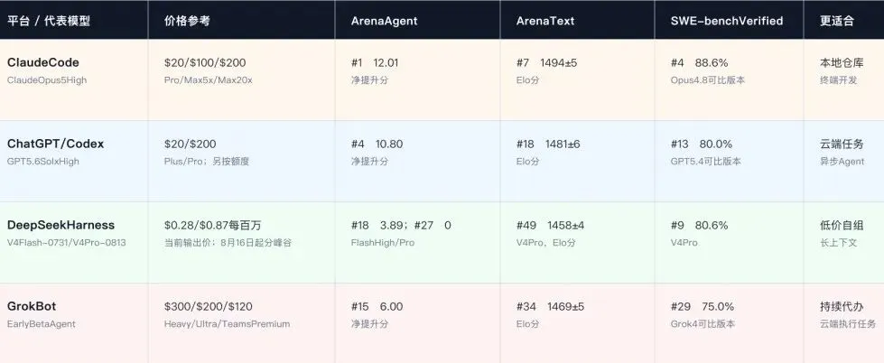Select the ArenaText column header
884x363 pixels.
545,21
